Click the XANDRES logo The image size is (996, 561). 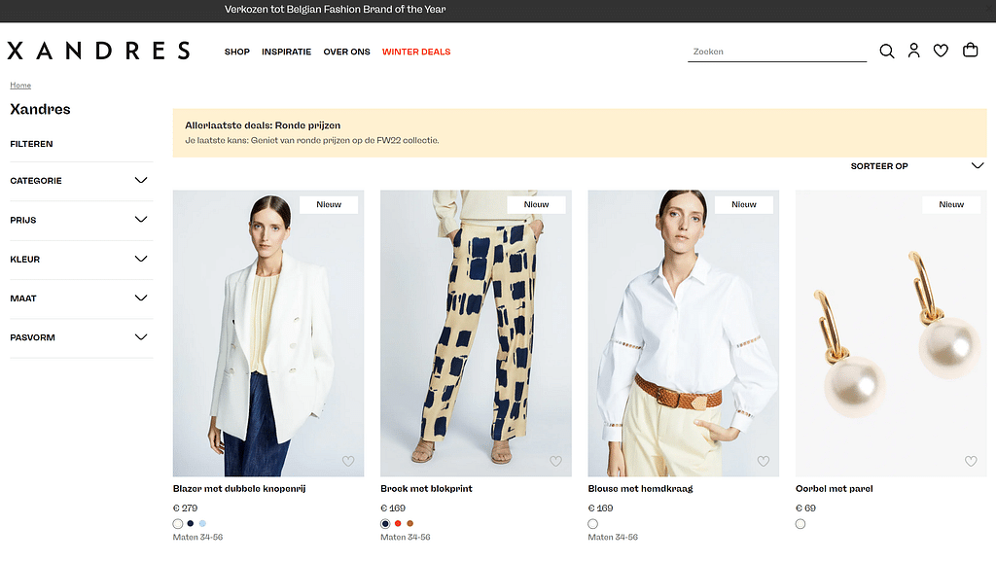coord(98,51)
